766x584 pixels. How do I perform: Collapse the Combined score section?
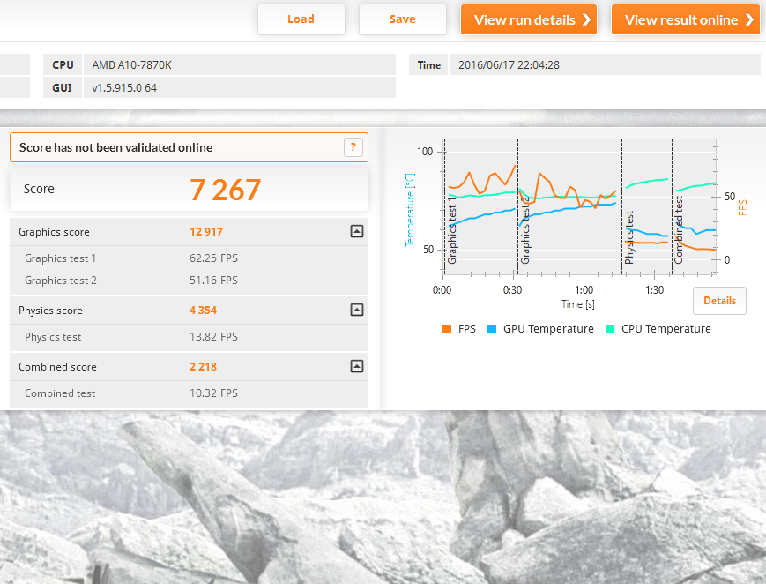coord(356,367)
